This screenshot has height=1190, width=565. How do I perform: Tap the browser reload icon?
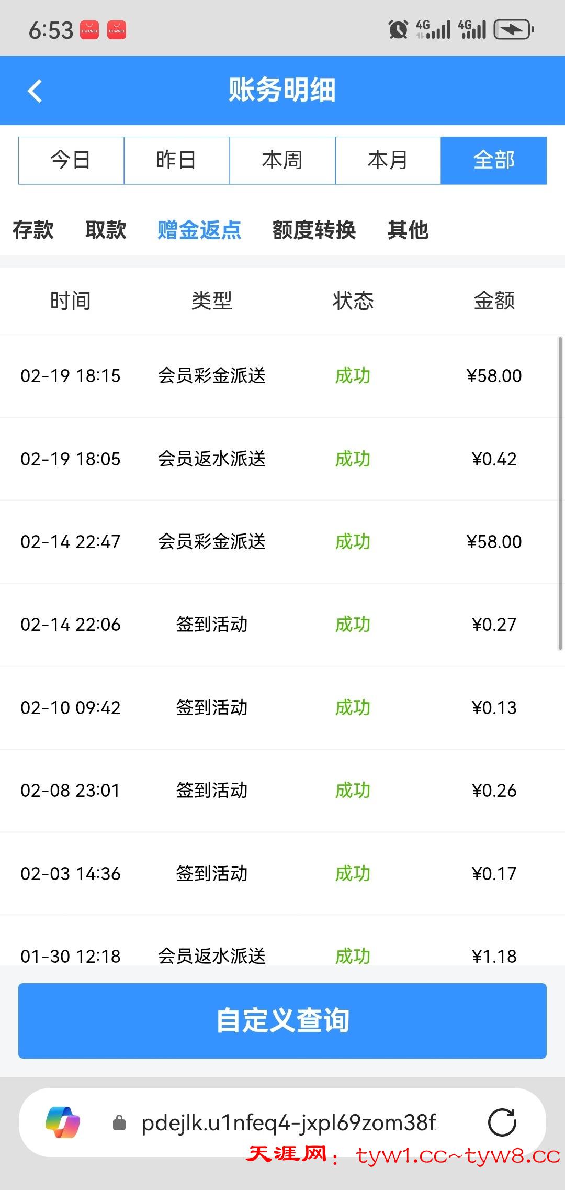pyautogui.click(x=502, y=1122)
